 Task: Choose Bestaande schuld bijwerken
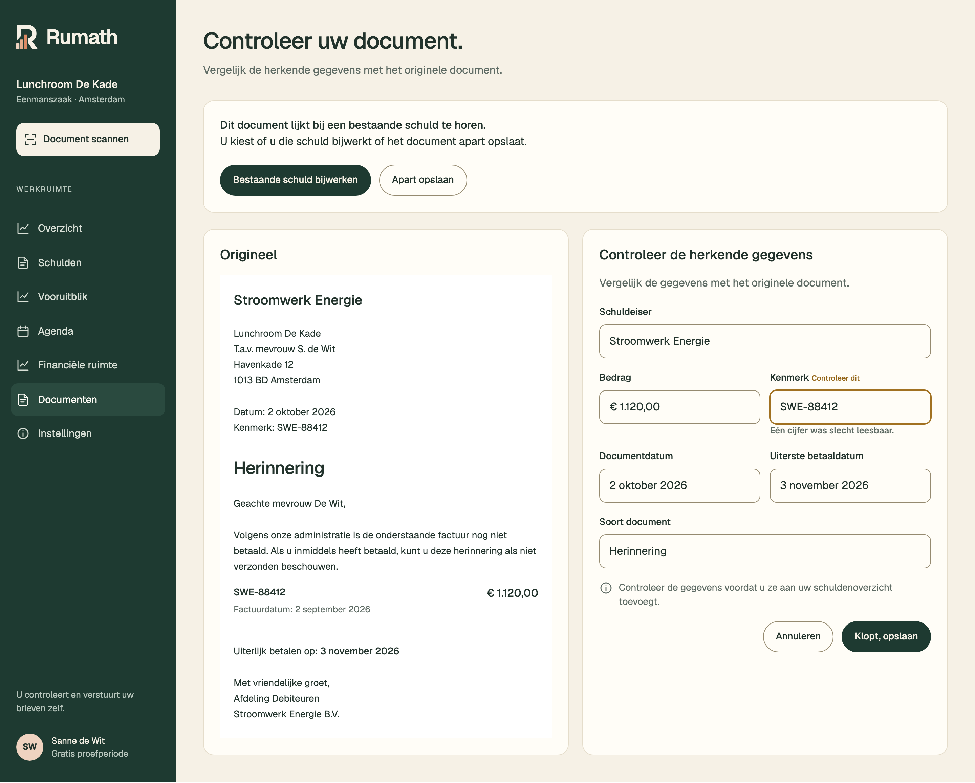coord(295,180)
